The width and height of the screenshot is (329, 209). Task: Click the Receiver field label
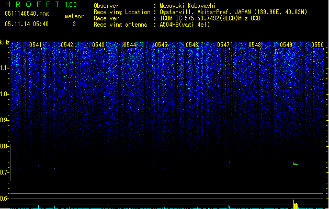[x=106, y=18]
